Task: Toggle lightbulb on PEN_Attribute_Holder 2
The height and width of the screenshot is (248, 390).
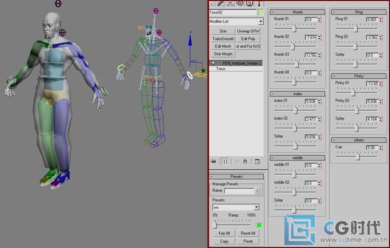Action: tap(213, 63)
